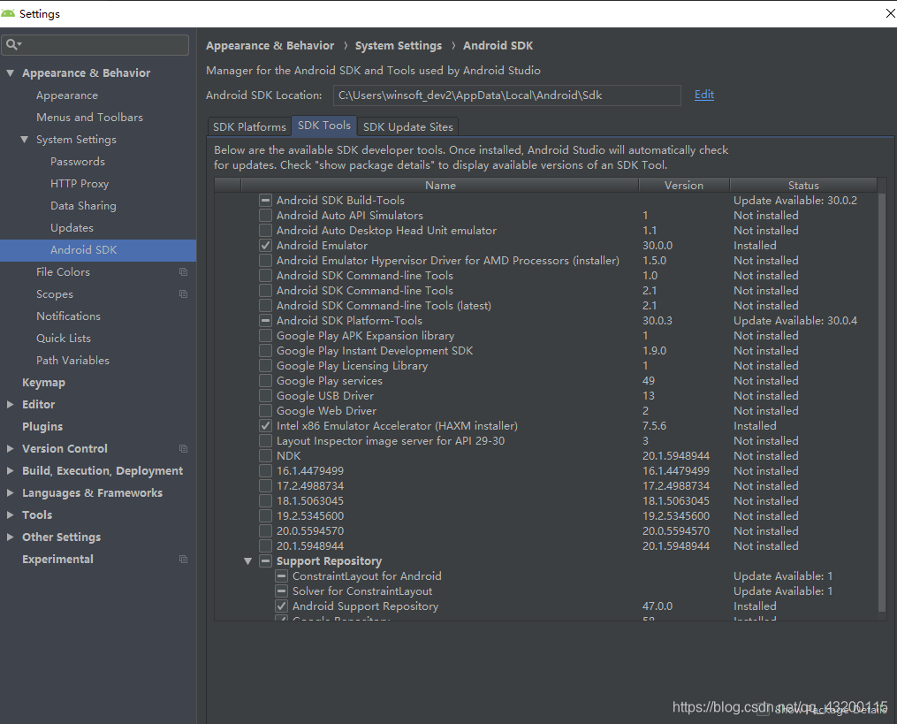Click the project-level icon next to Scopes
Screen dimensions: 897x724
pos(183,294)
